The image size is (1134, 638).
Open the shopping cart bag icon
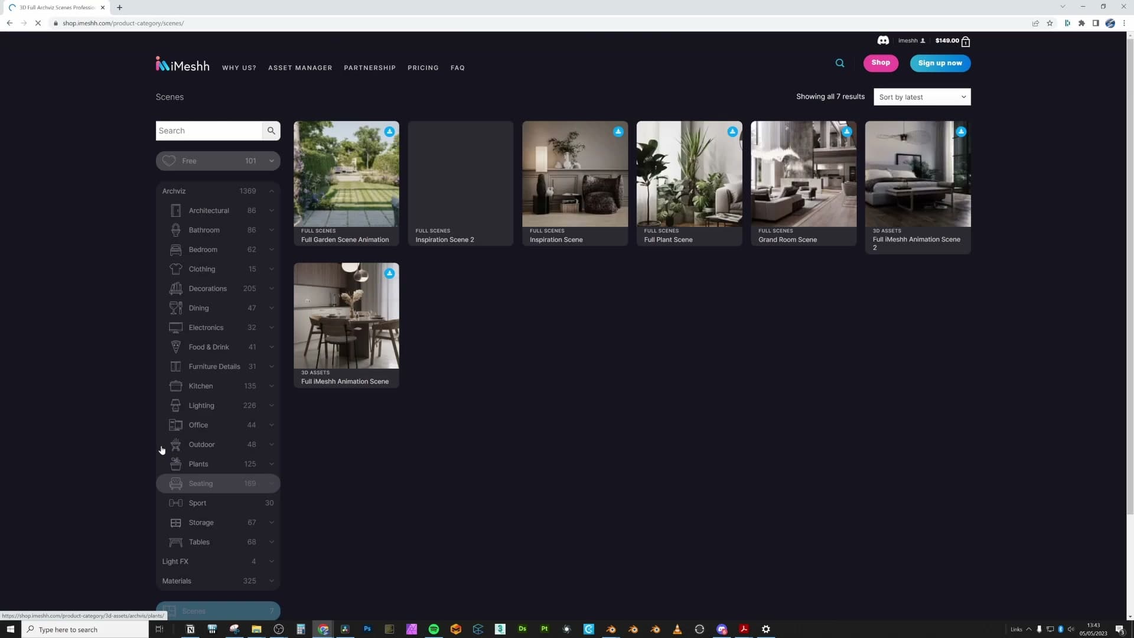(966, 41)
